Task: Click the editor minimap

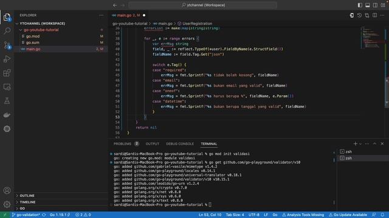Action: (x=372, y=37)
